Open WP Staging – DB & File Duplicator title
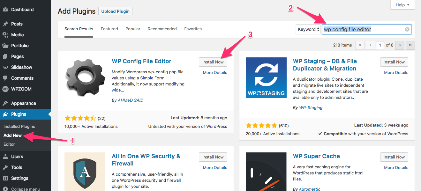Screen dimensions: 421x191 [325, 65]
